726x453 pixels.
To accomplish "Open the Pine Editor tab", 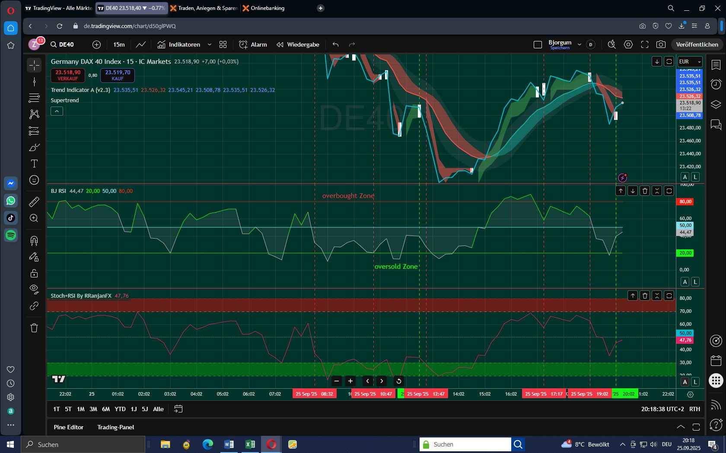I will [x=68, y=427].
